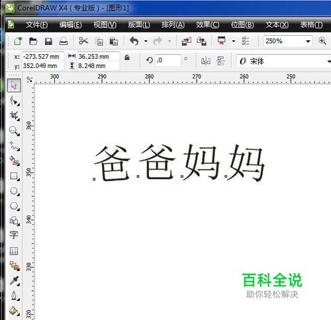Redo the action
This screenshot has width=331, height=320.
[158, 41]
